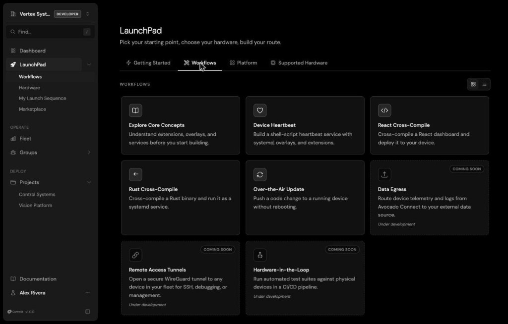508x324 pixels.
Task: Click the arrow icon on Rust Cross-Compile
Action: 135,174
